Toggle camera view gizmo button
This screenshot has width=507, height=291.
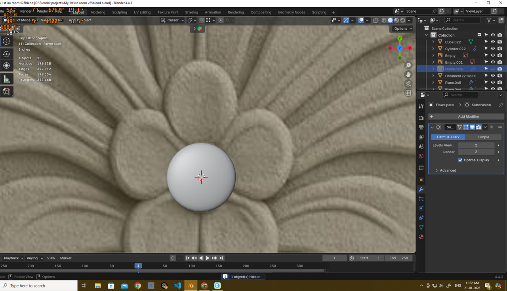[408, 84]
